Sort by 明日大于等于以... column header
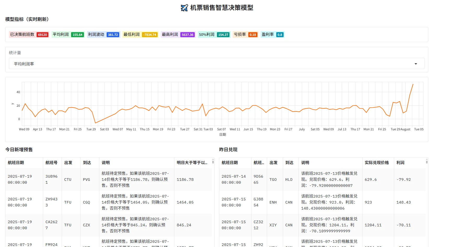 click(193, 162)
